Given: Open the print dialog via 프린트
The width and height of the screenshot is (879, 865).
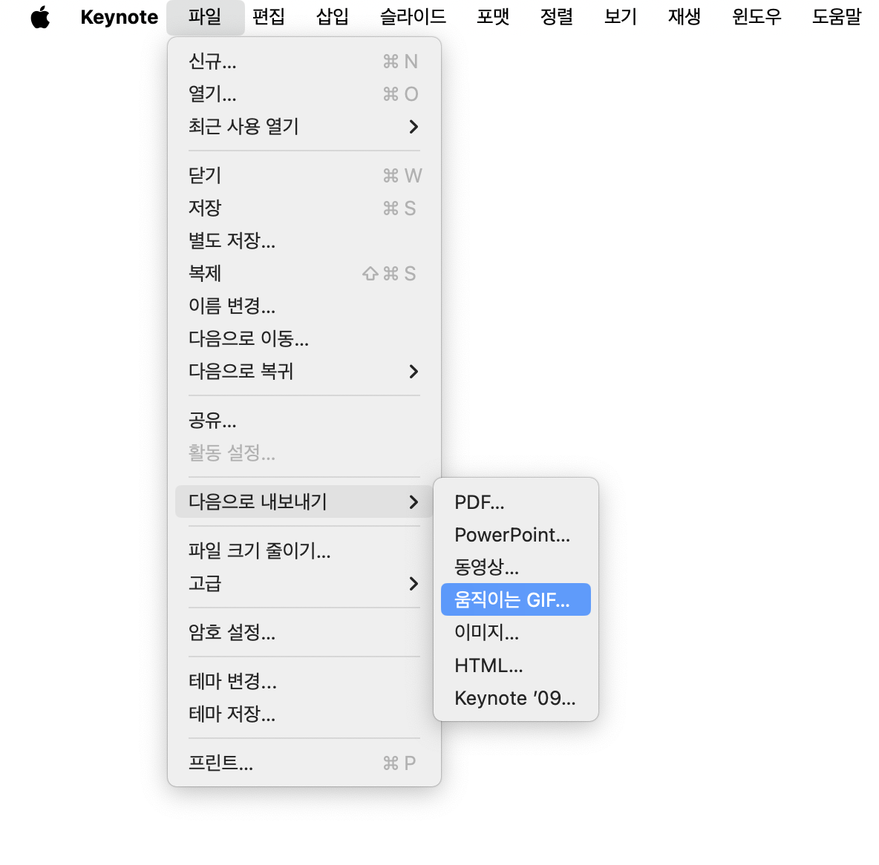Looking at the screenshot, I should [220, 763].
